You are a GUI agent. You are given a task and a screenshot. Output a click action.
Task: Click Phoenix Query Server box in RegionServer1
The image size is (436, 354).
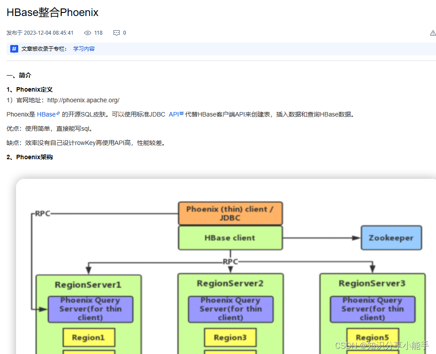coord(90,309)
